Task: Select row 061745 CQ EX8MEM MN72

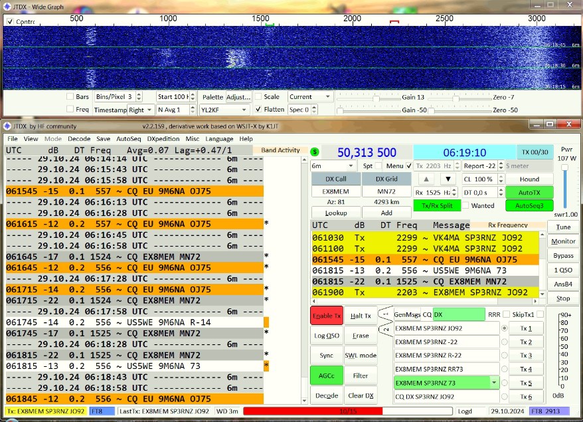Action: click(135, 333)
